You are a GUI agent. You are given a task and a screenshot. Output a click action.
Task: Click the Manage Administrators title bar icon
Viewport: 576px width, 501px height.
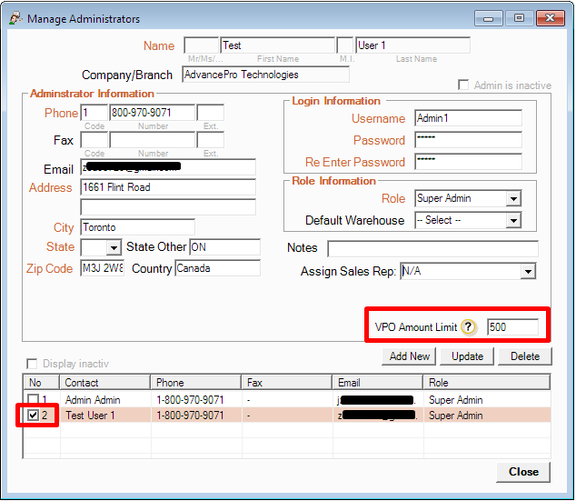(14, 16)
